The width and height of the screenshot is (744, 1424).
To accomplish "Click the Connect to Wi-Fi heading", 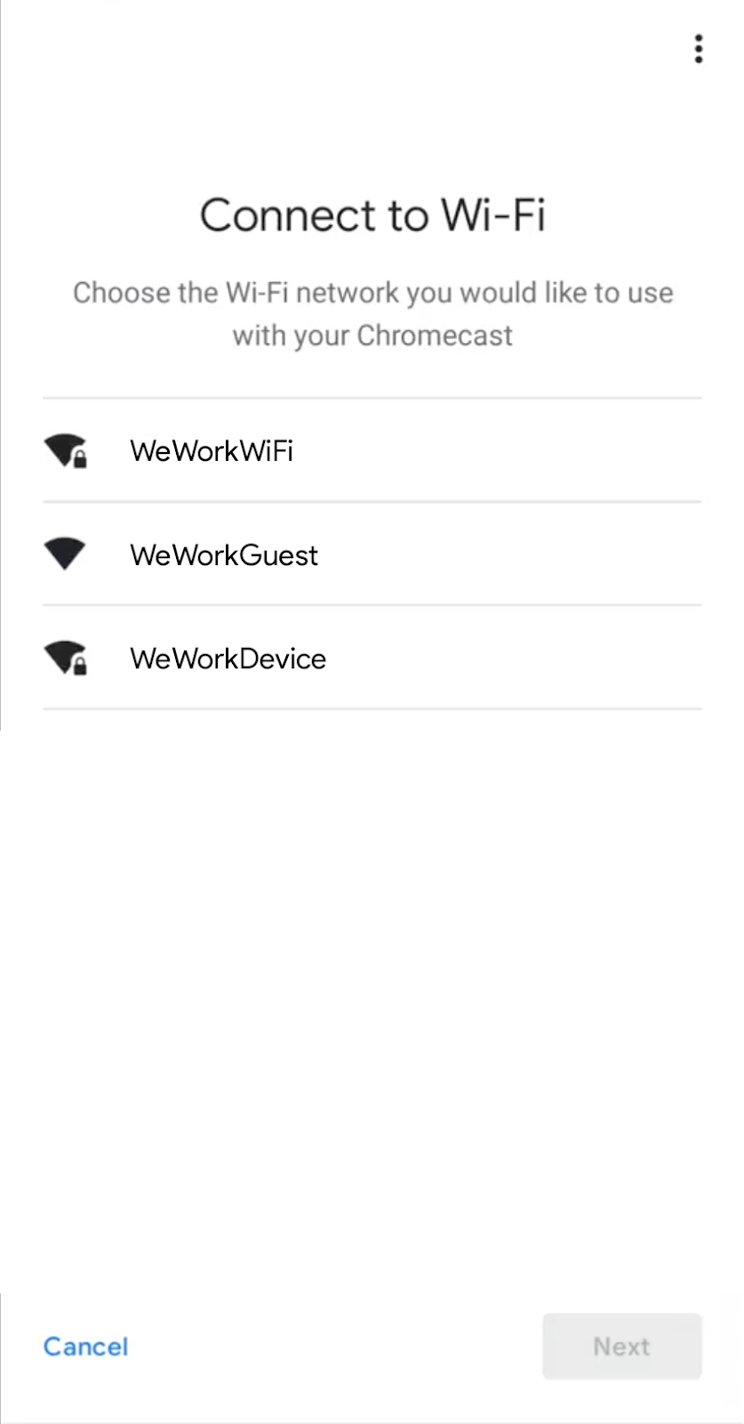I will [372, 214].
